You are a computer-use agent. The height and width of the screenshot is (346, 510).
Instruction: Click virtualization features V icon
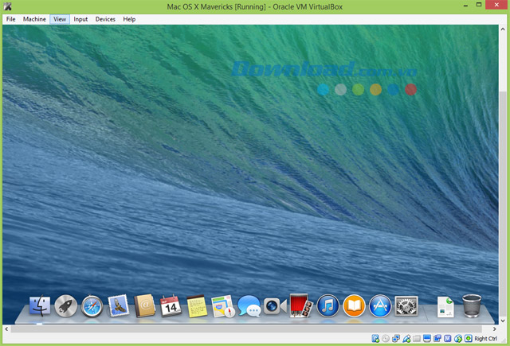pyautogui.click(x=448, y=339)
